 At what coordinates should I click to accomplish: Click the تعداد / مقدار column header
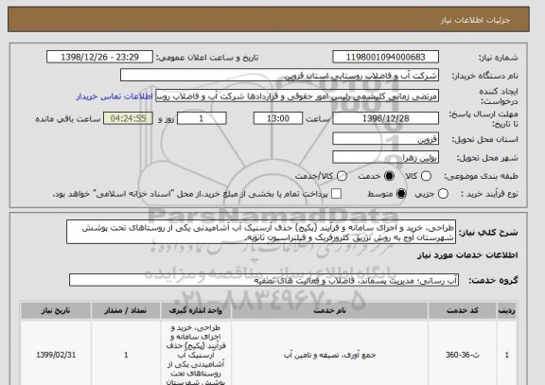[126, 310]
